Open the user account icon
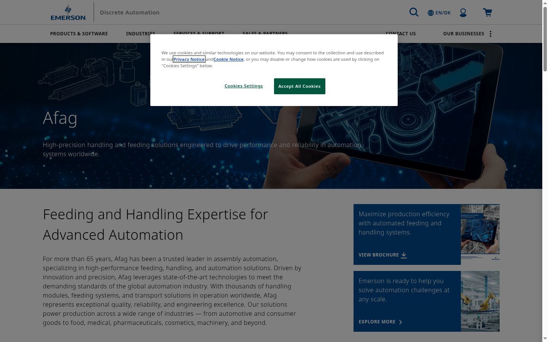This screenshot has width=548, height=342. pos(463,13)
